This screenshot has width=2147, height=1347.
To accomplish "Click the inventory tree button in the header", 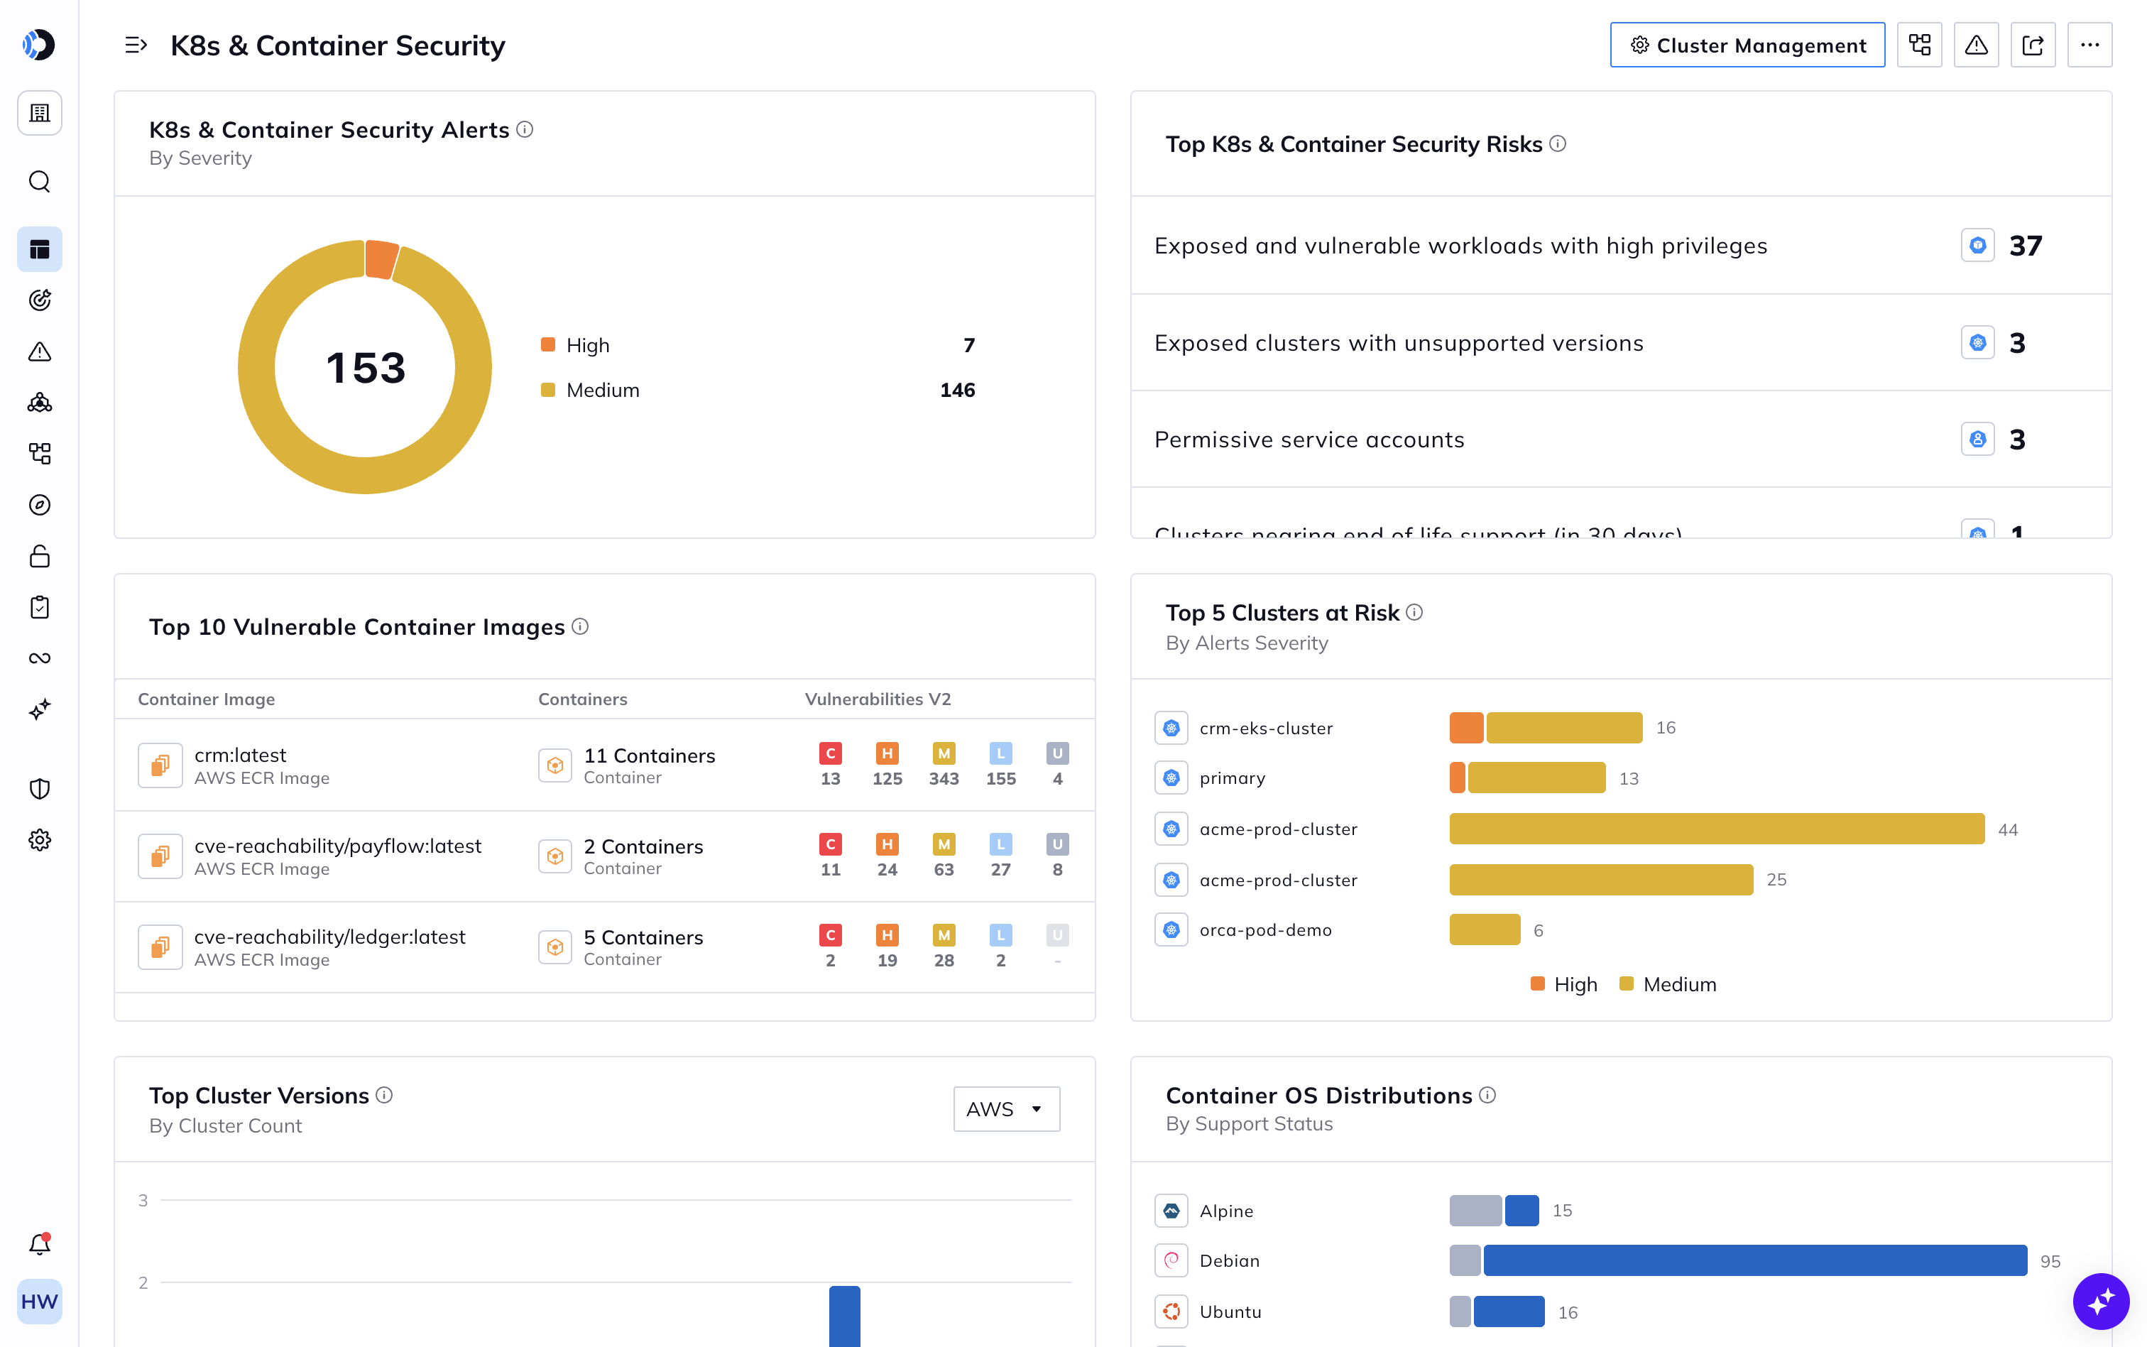I will pyautogui.click(x=1919, y=45).
